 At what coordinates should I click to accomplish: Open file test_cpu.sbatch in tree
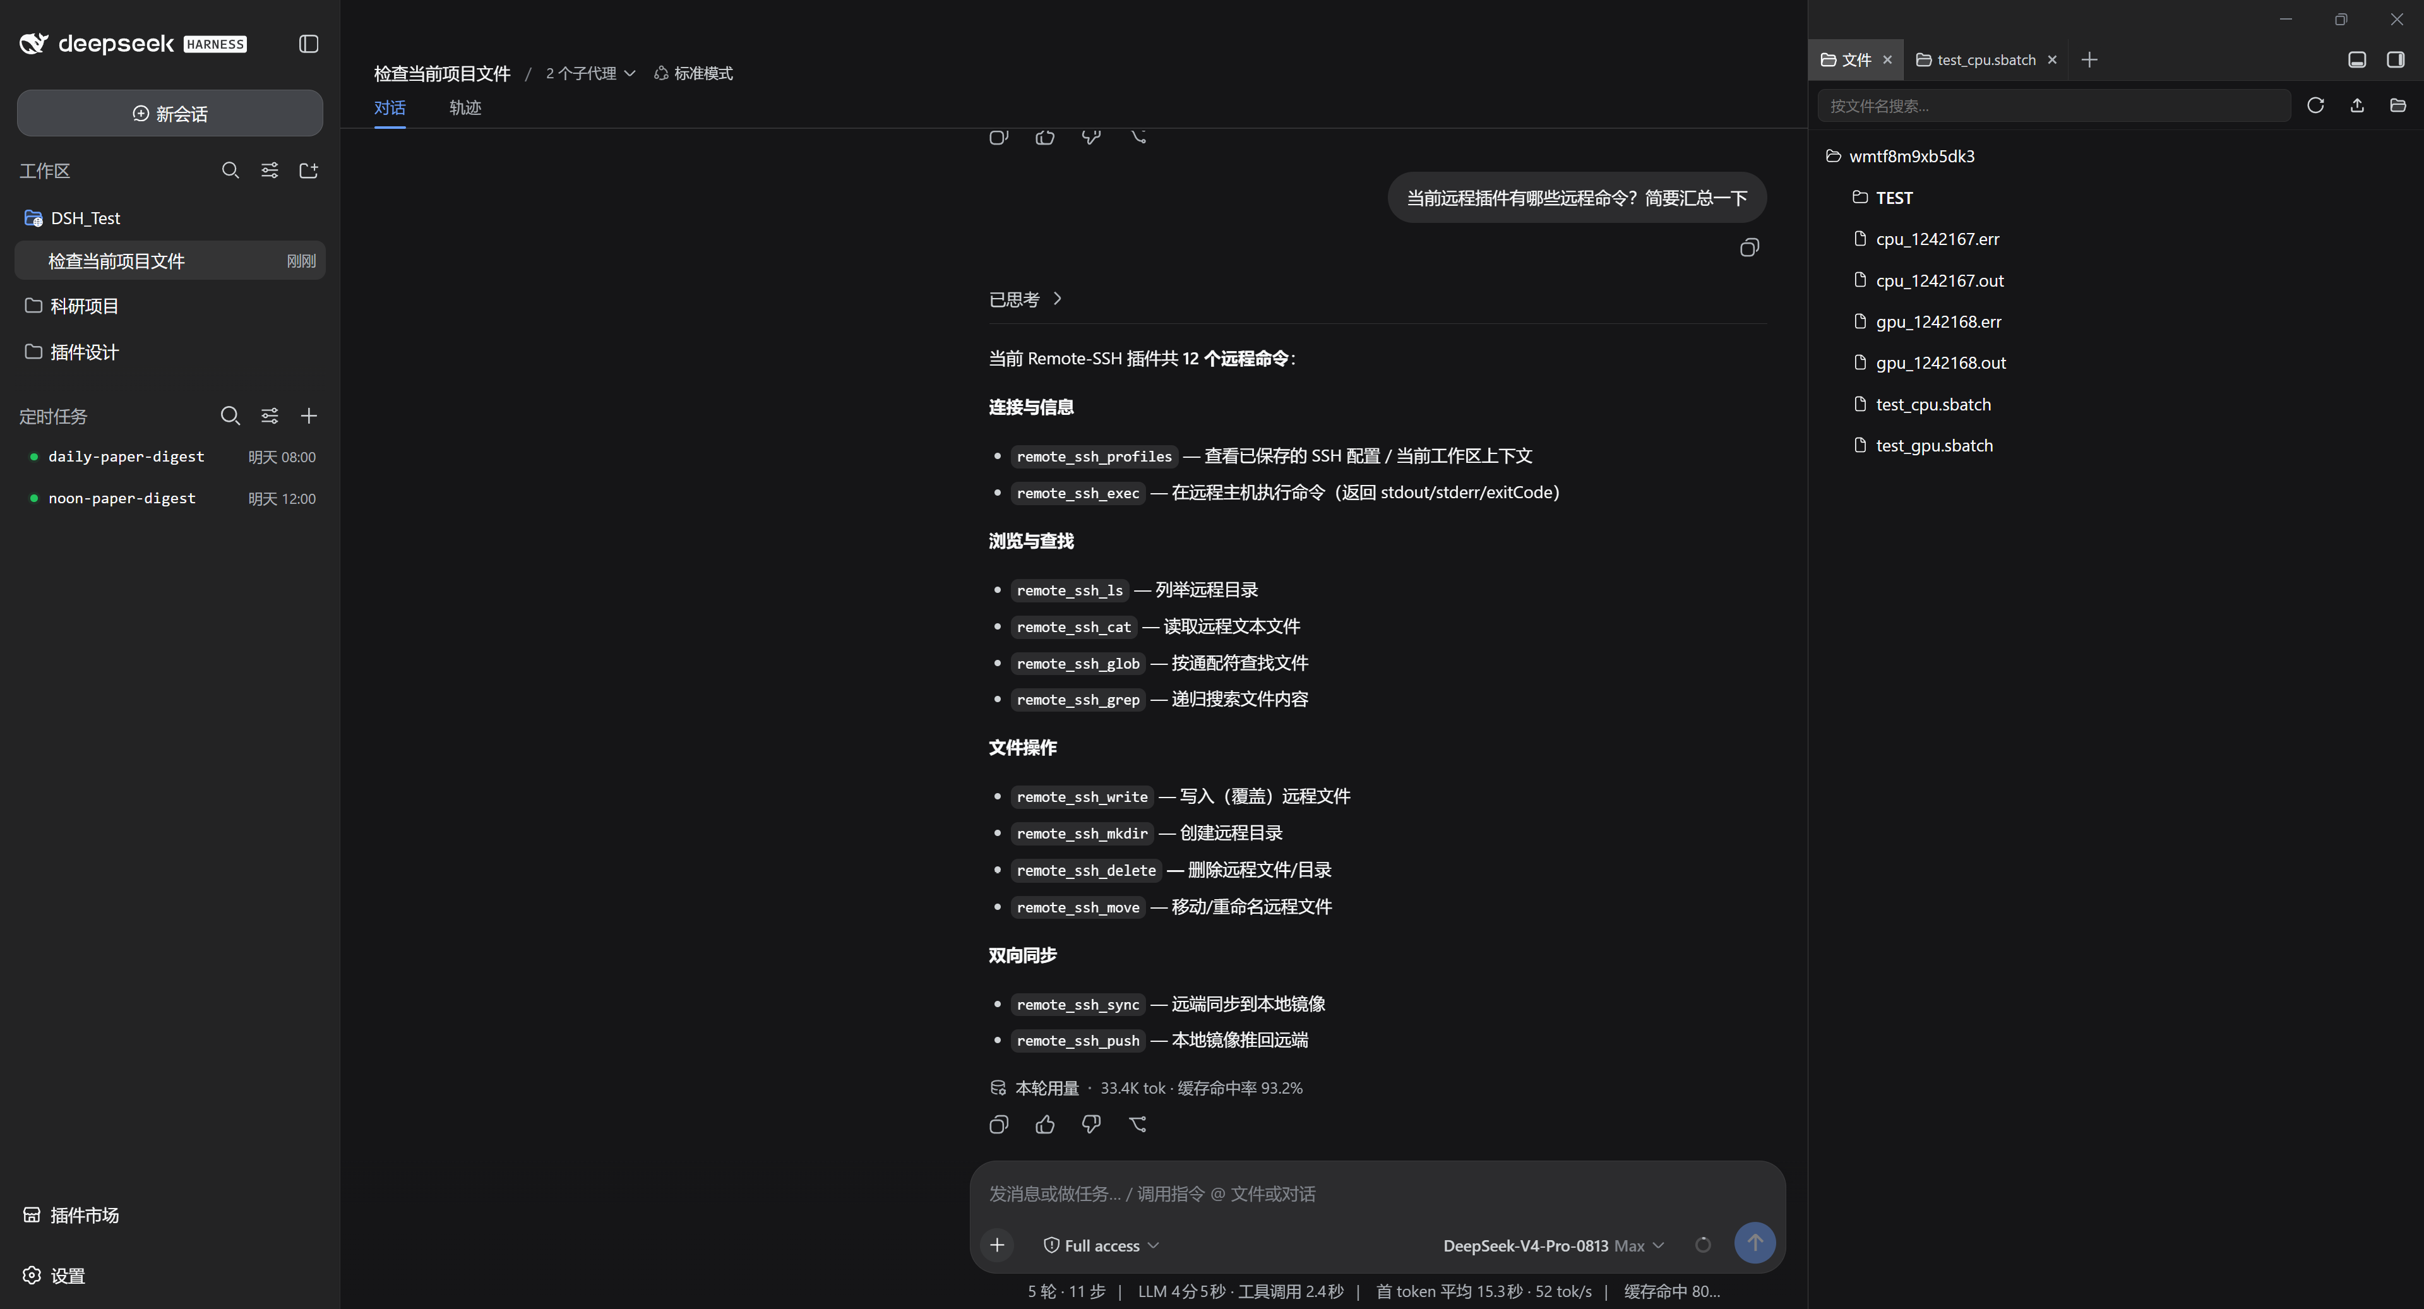1921,405
